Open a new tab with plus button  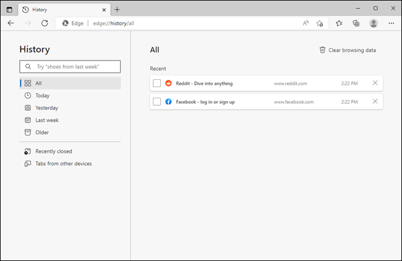tap(117, 10)
